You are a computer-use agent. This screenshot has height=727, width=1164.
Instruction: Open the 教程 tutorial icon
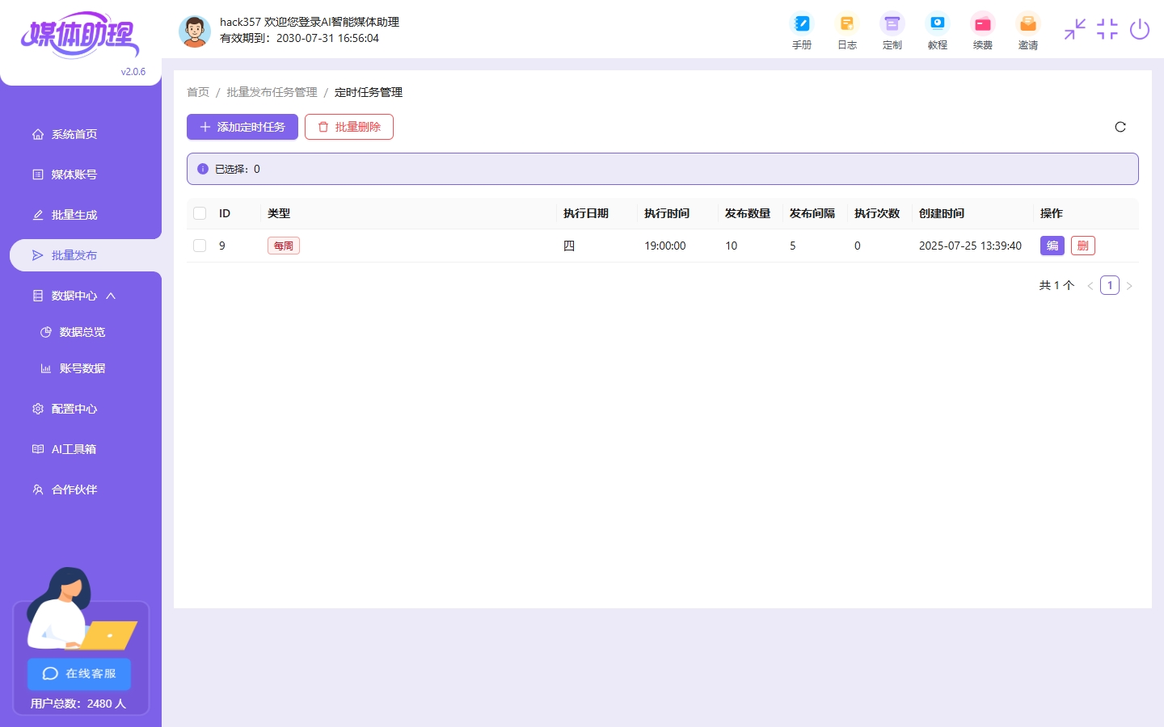click(938, 30)
